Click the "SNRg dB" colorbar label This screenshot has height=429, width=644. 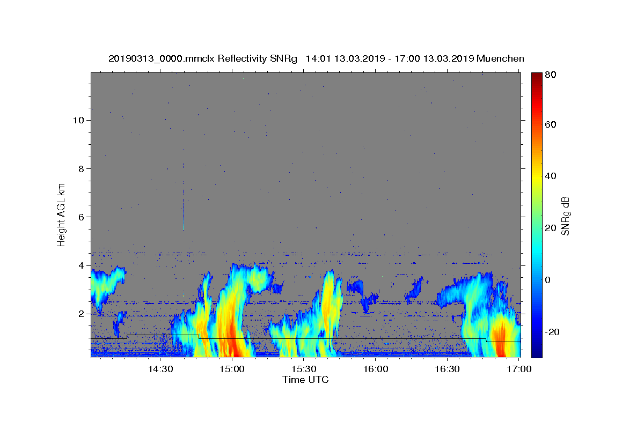(565, 214)
